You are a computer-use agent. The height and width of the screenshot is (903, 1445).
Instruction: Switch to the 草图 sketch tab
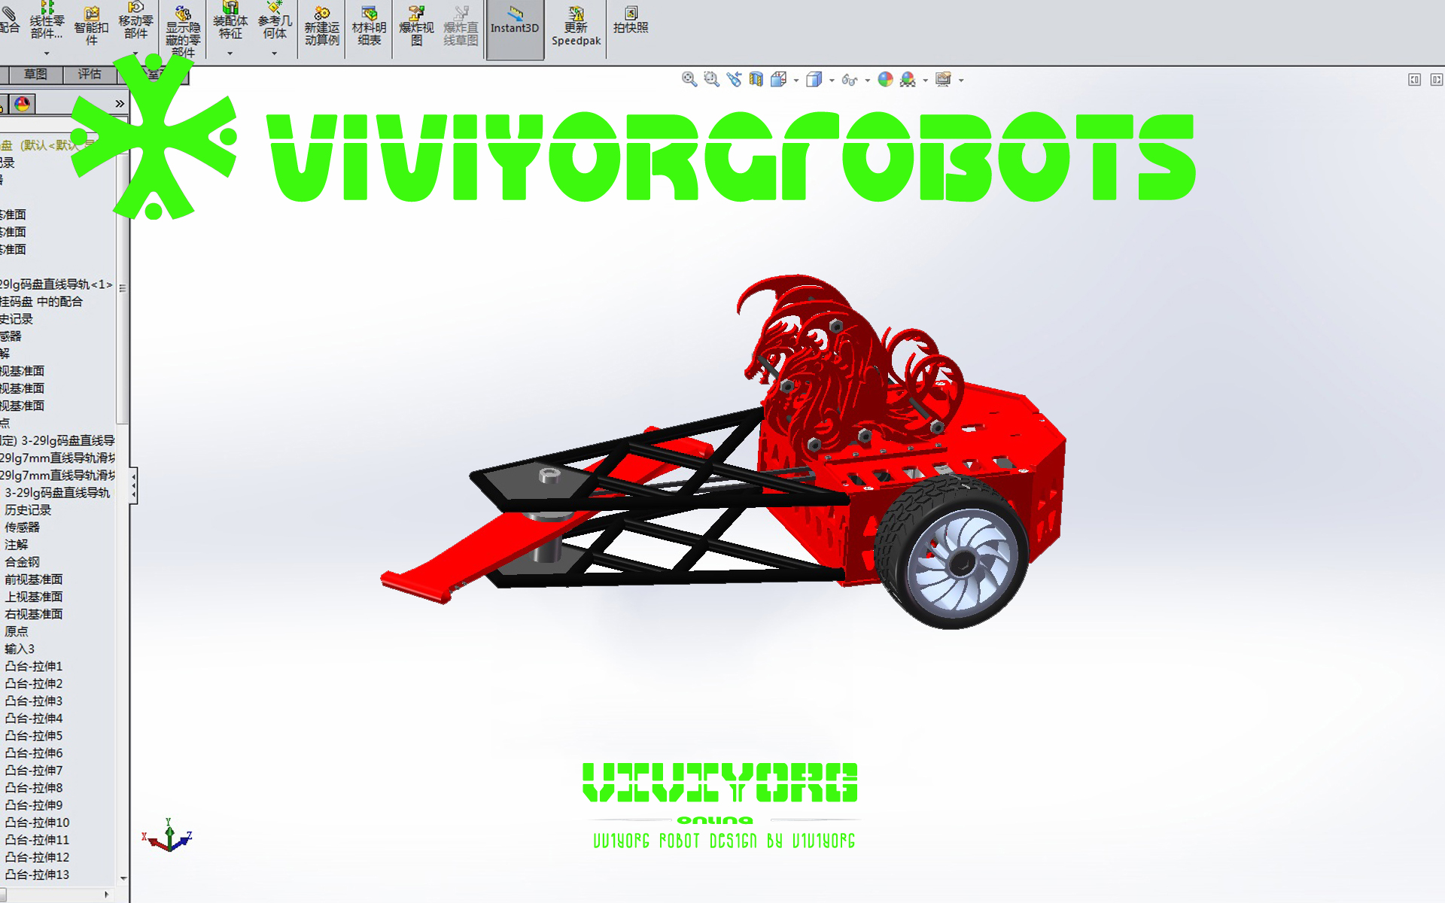35,74
